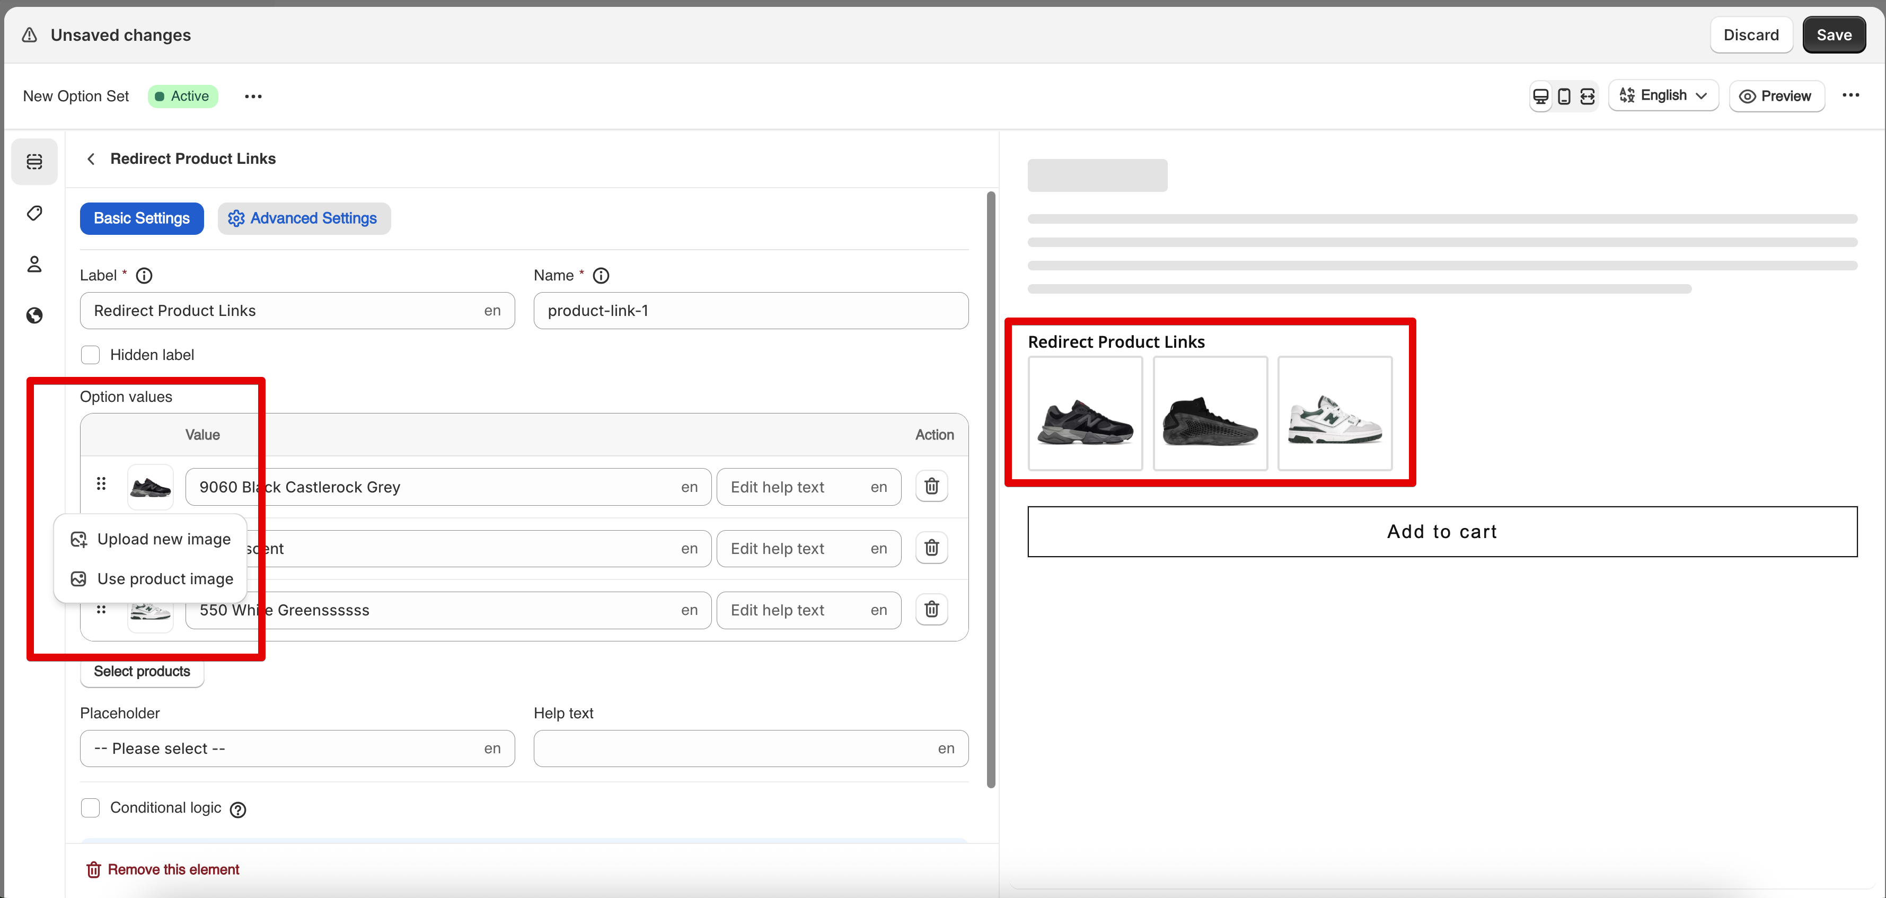This screenshot has width=1886, height=898.
Task: Open more options next to Active badge
Action: (x=253, y=96)
